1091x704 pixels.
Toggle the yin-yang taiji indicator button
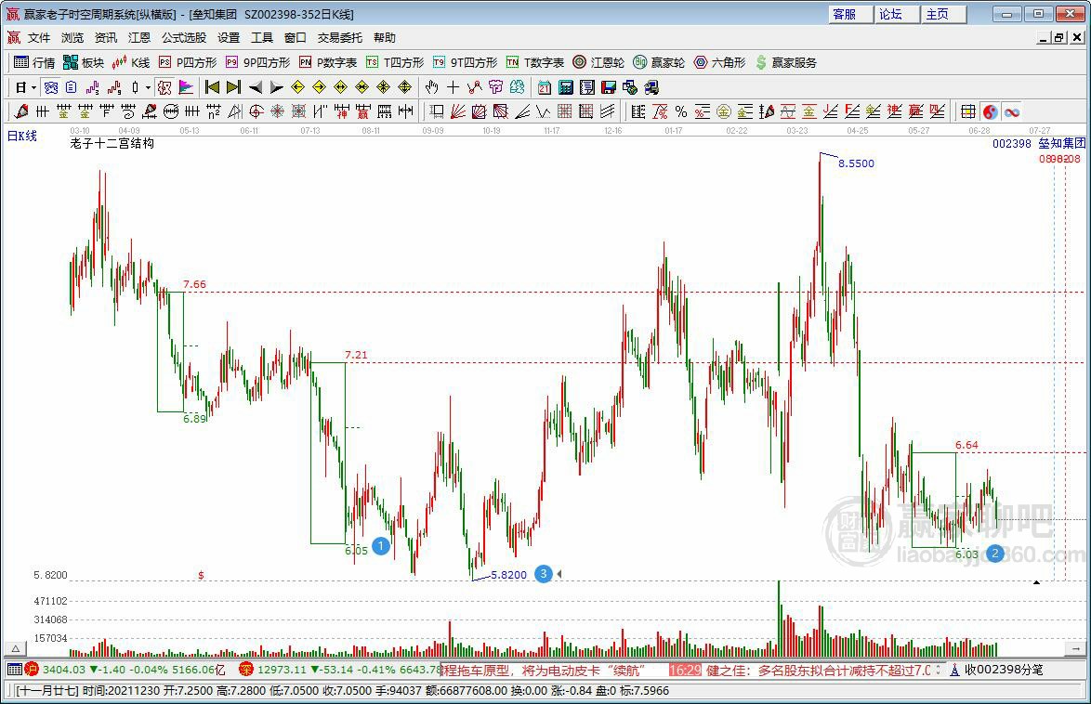click(x=991, y=111)
